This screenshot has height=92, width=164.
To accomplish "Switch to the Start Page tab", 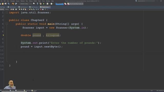I will pos(3,7).
